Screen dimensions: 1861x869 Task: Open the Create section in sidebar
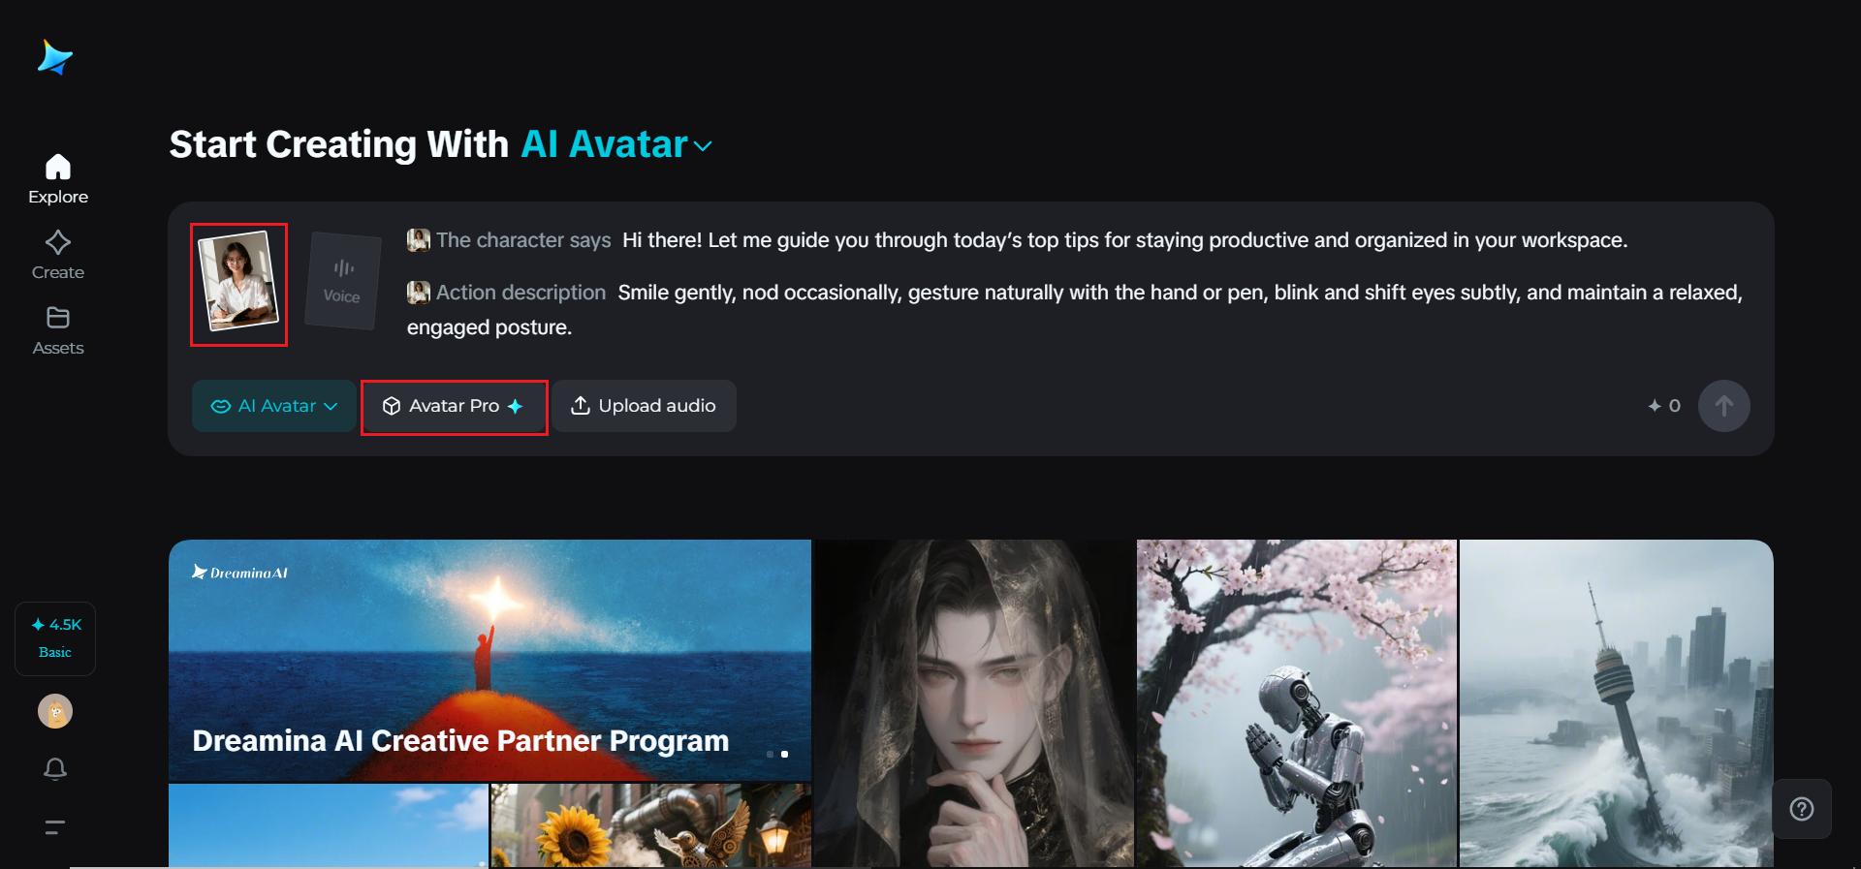[58, 256]
